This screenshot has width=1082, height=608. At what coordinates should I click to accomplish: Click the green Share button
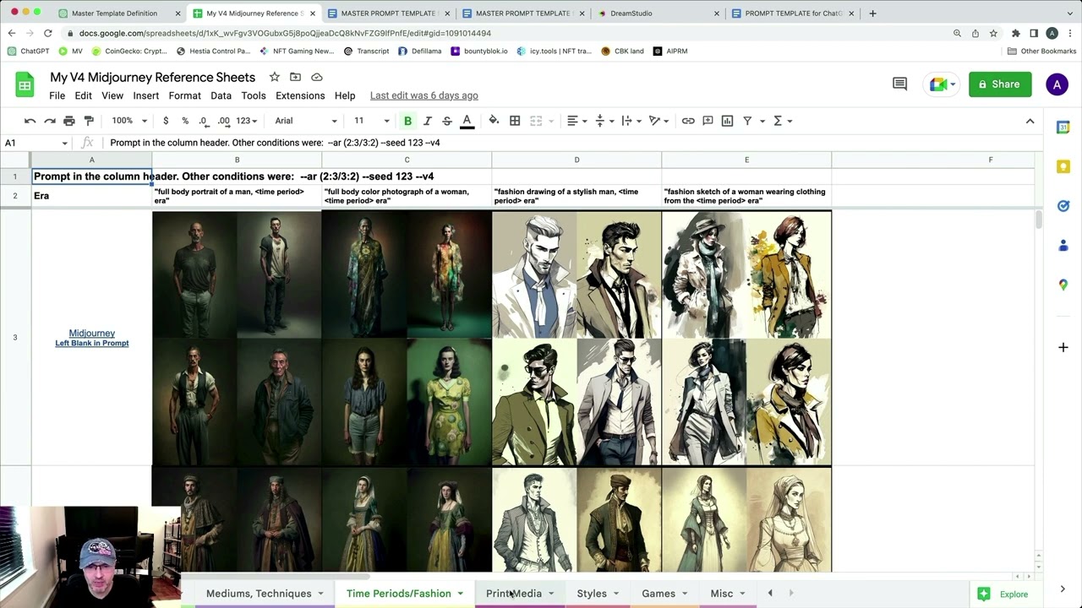999,84
